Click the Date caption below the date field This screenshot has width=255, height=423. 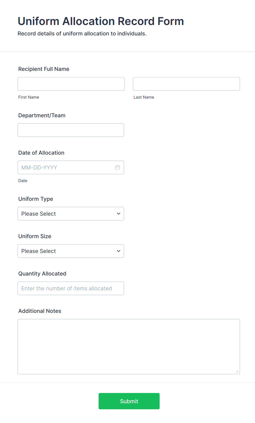click(x=23, y=180)
